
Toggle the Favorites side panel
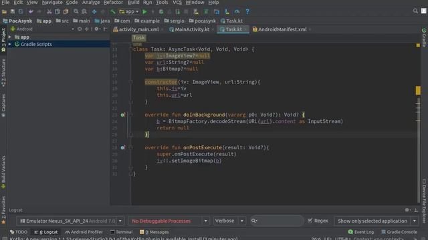3,210
